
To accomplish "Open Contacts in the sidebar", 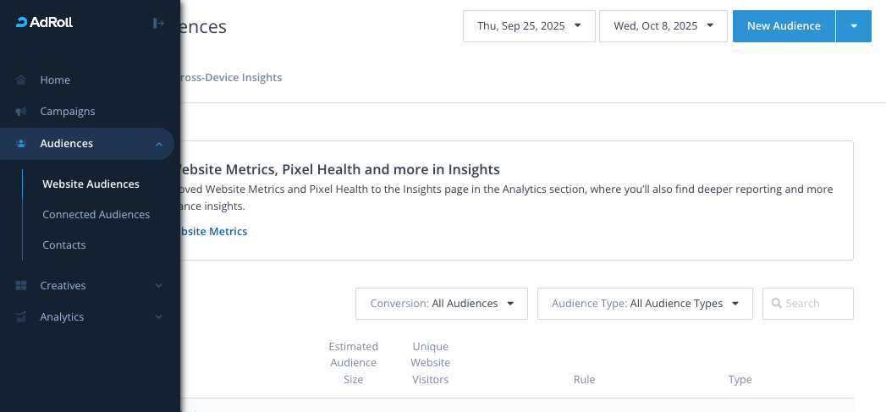I will click(x=64, y=245).
